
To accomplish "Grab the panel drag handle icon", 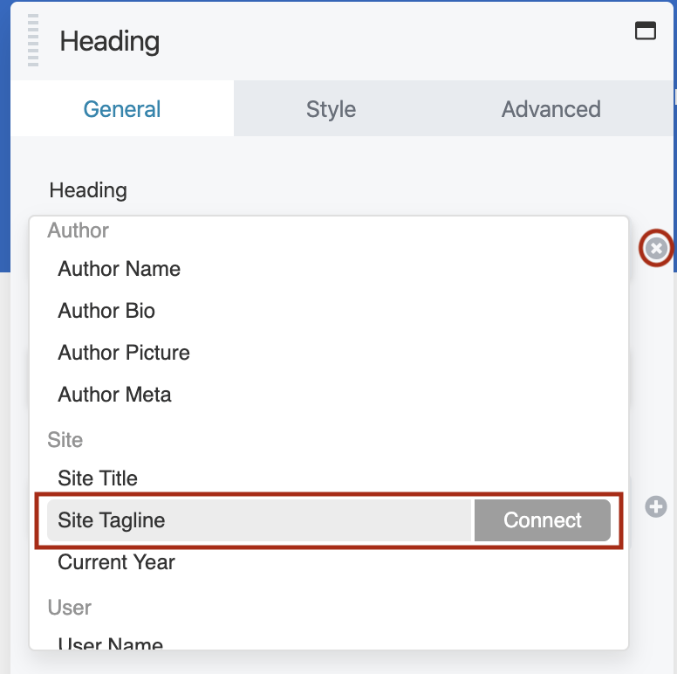I will pos(33,40).
